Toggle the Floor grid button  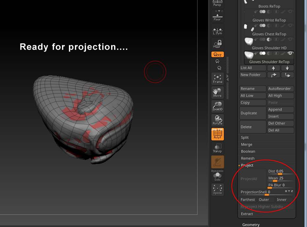(217, 16)
